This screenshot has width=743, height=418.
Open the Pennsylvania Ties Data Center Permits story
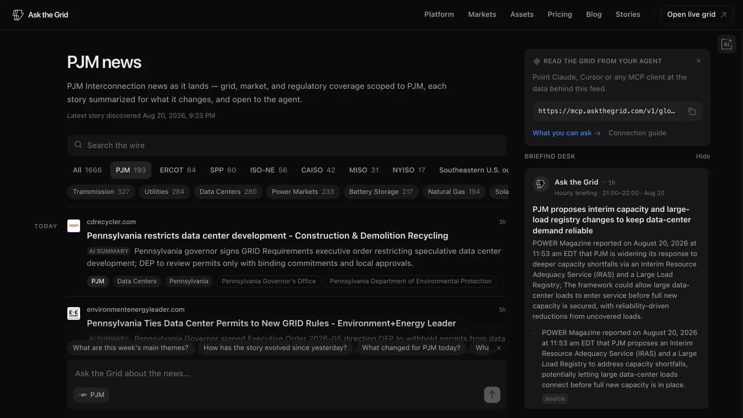[x=272, y=323]
